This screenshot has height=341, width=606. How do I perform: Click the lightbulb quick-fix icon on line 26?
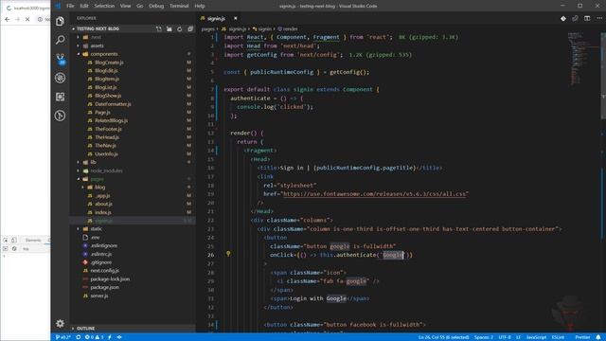point(228,254)
